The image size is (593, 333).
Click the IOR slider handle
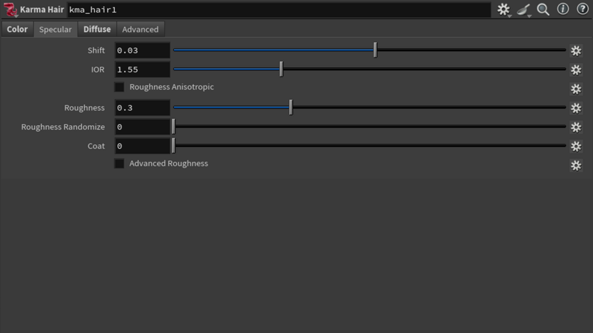click(281, 69)
